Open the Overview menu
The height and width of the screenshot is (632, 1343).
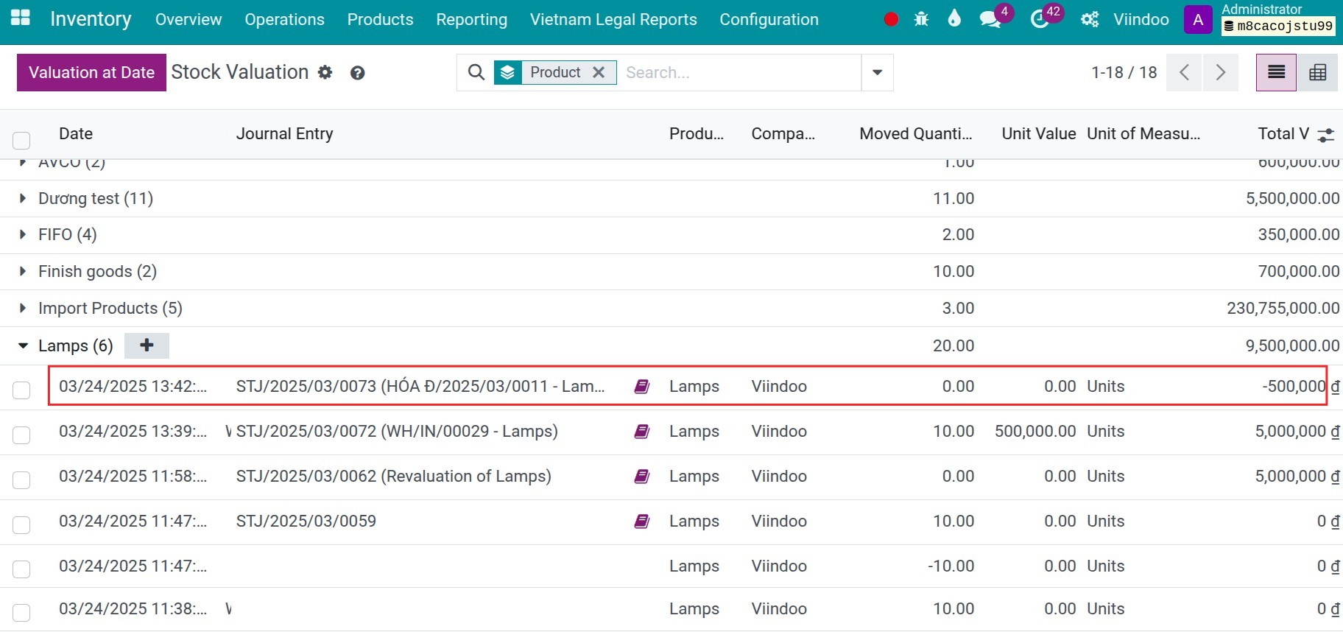pos(188,19)
